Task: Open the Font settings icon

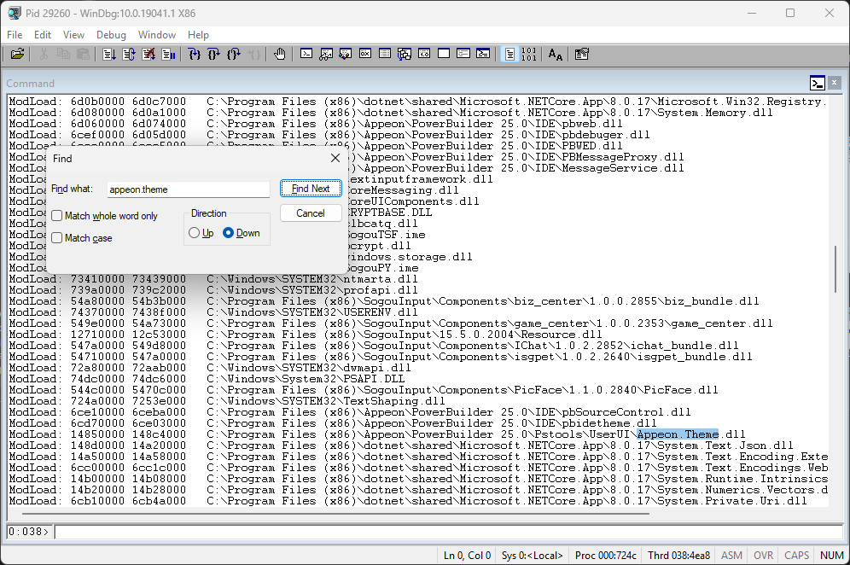Action: (556, 54)
